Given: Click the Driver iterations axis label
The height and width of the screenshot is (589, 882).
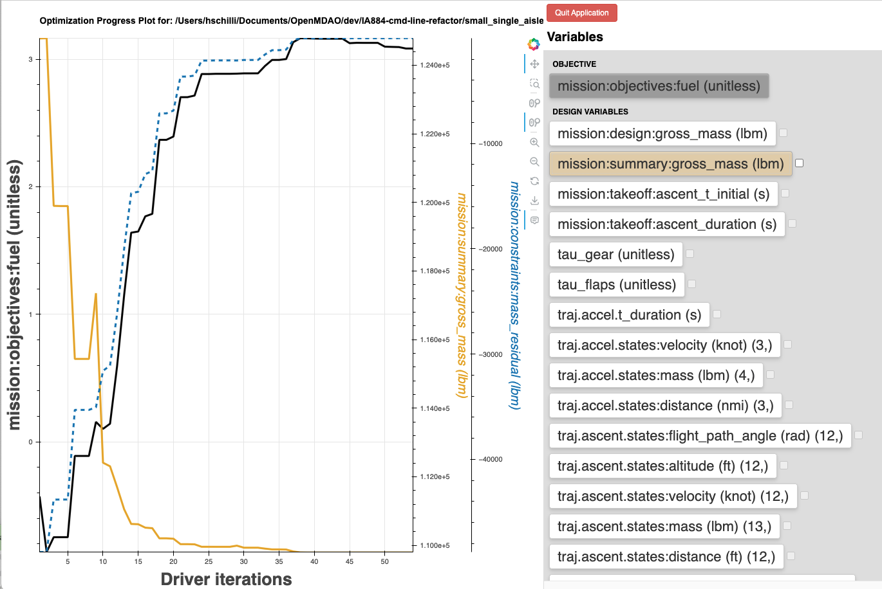Looking at the screenshot, I should [x=227, y=579].
